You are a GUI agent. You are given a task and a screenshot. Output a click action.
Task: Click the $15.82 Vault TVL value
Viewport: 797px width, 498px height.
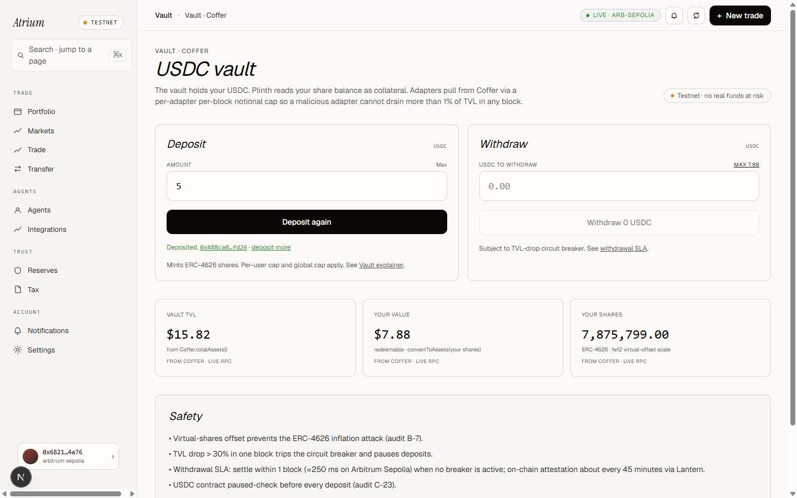(x=188, y=335)
